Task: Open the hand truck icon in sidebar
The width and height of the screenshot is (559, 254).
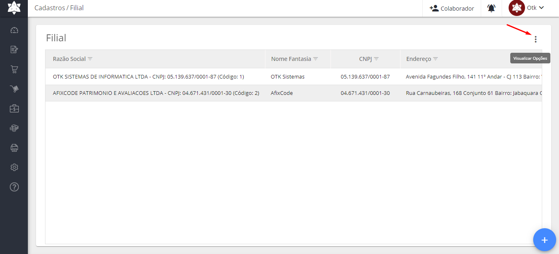Action: (x=14, y=89)
